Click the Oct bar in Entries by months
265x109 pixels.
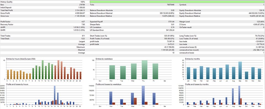[x=247, y=76]
